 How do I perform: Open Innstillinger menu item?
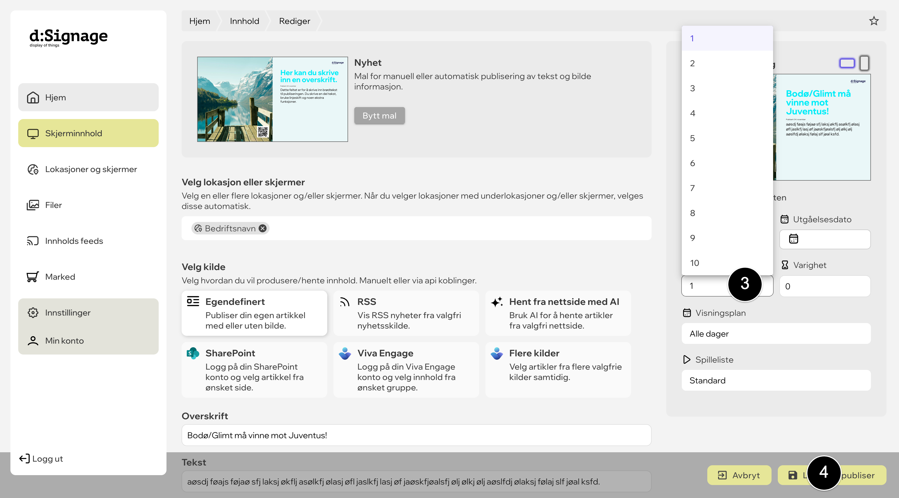(x=88, y=313)
